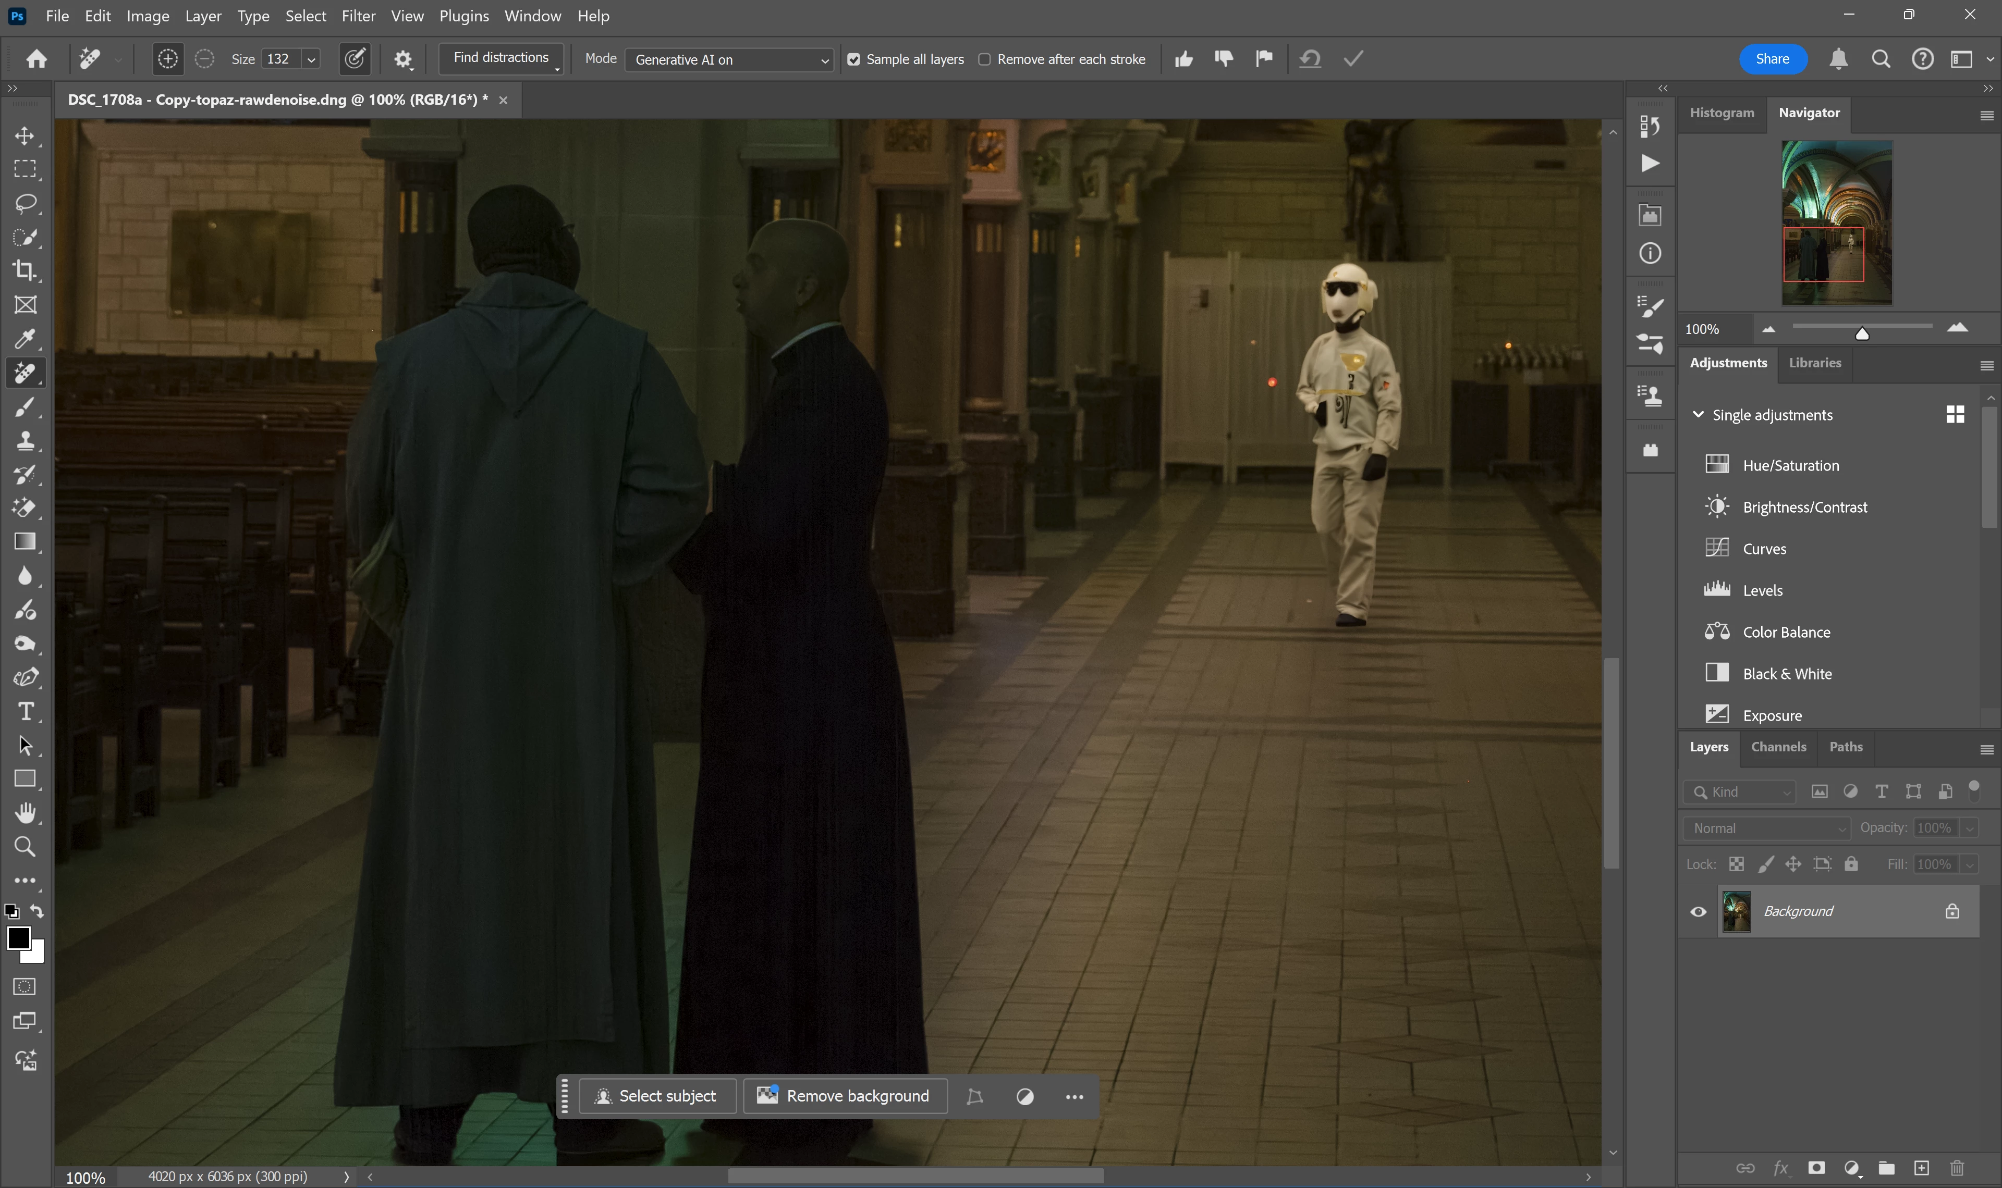Select the Crop tool

coord(25,270)
